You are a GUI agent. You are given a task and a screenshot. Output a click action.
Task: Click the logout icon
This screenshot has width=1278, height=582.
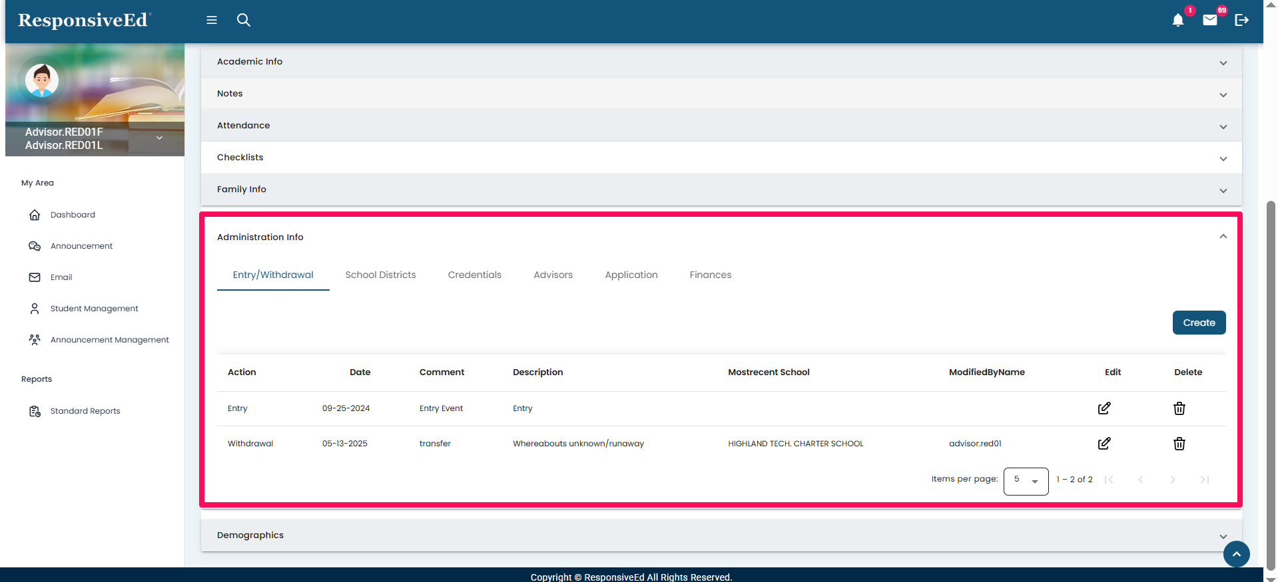1241,20
